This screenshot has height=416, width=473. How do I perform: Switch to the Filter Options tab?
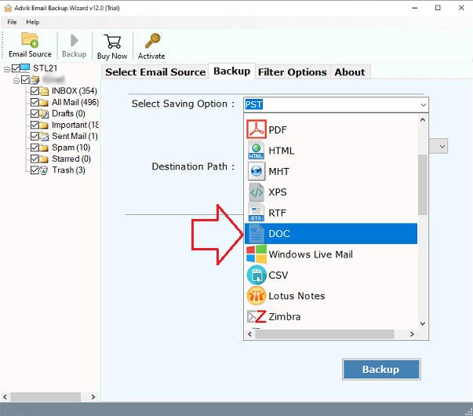pos(292,72)
